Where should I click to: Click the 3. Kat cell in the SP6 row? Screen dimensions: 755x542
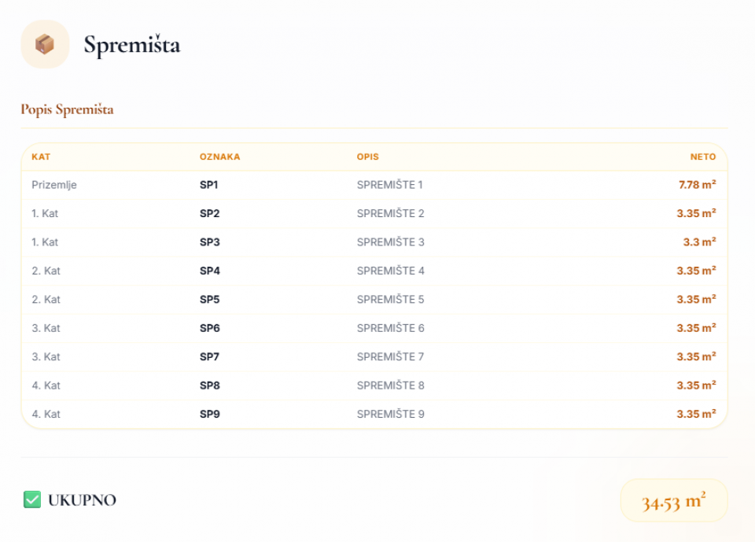pos(46,328)
